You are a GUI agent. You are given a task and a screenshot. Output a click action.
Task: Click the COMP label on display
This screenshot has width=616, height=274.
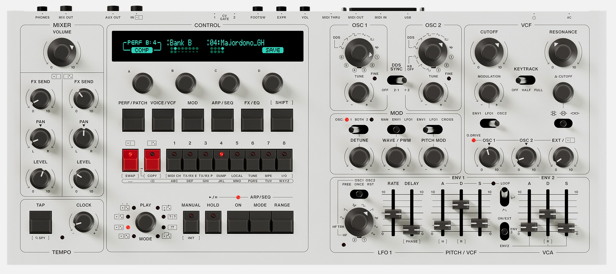(142, 50)
